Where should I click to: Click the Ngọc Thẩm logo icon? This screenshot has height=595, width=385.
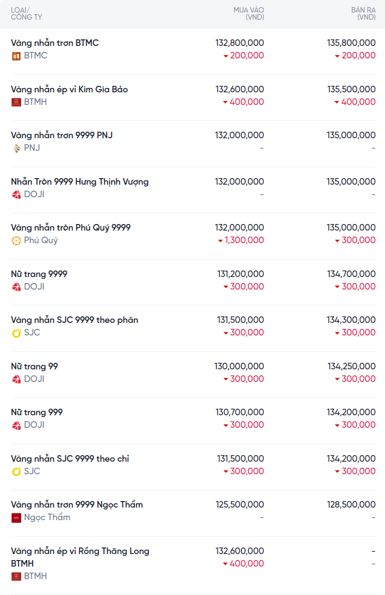click(16, 517)
